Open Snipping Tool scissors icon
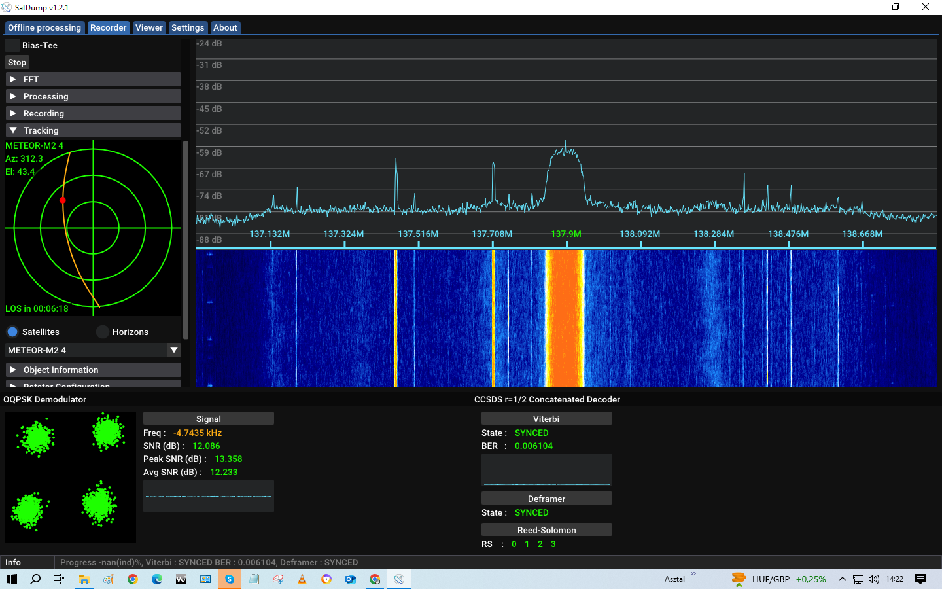This screenshot has height=589, width=942. pyautogui.click(x=278, y=579)
